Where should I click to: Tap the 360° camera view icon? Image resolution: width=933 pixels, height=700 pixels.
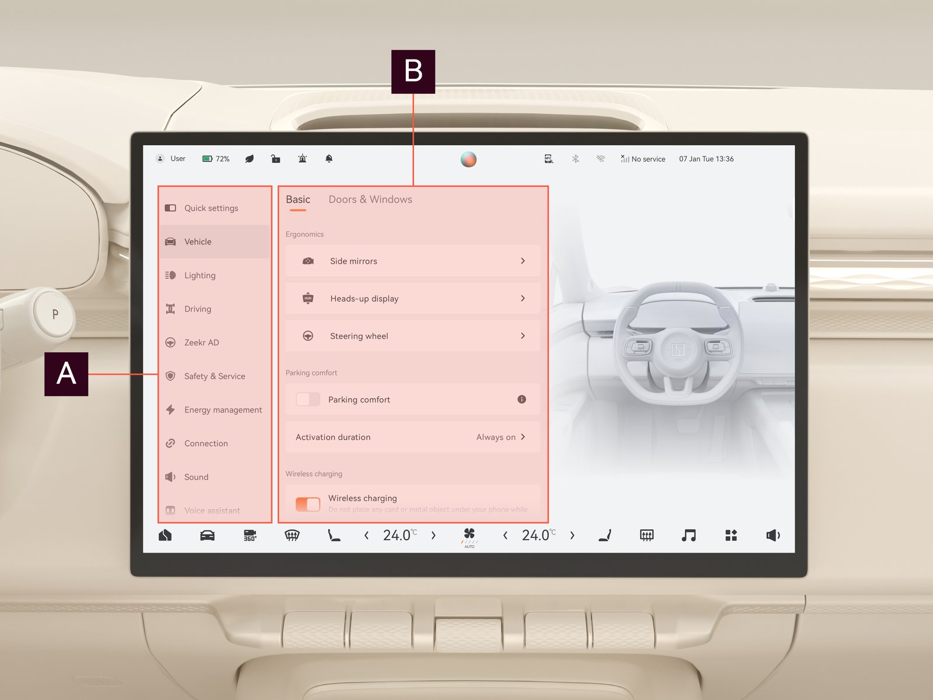250,535
